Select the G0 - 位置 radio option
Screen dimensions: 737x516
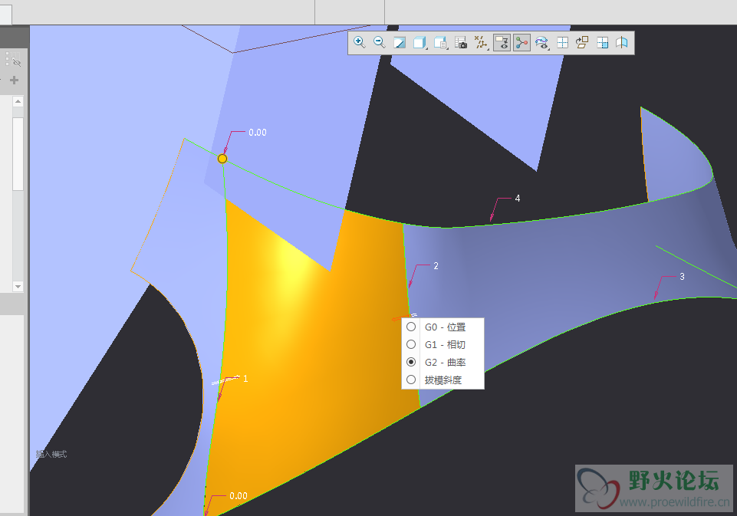click(x=411, y=327)
